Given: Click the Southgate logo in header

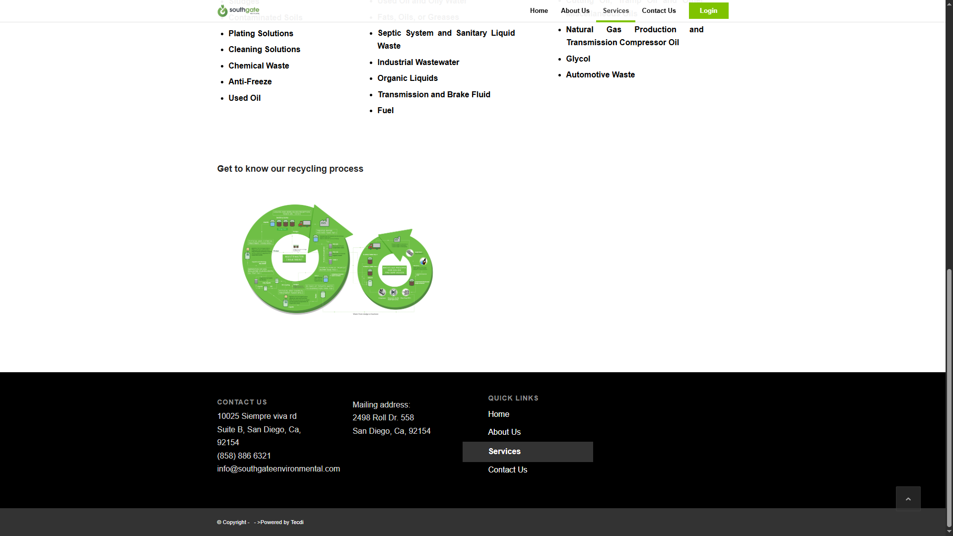Looking at the screenshot, I should click(x=238, y=10).
